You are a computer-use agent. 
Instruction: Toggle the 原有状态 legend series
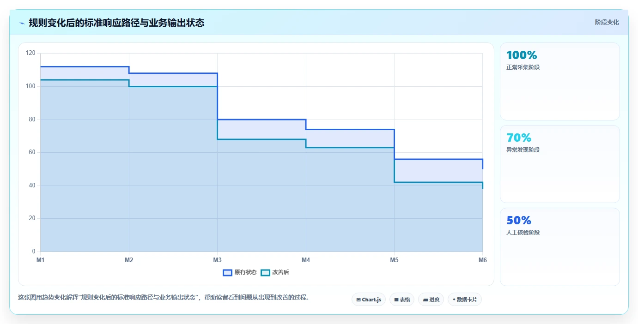[x=240, y=272]
